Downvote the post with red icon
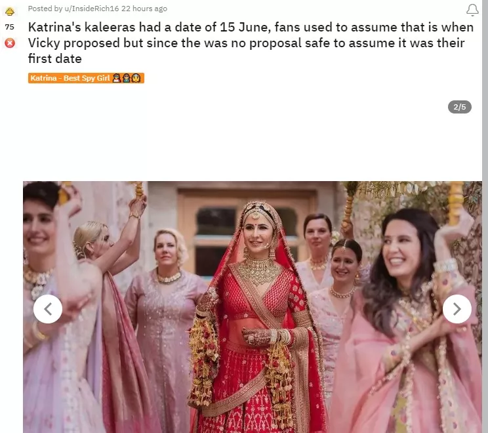The height and width of the screenshot is (433, 488). pos(10,43)
